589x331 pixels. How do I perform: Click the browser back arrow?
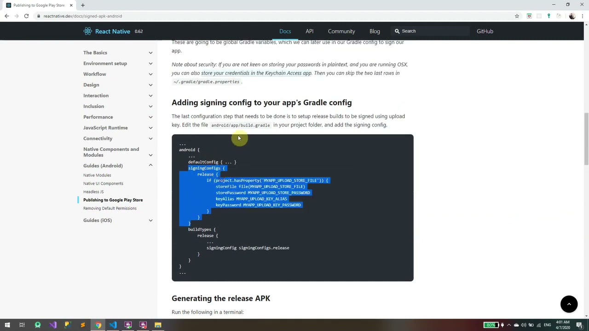(x=6, y=16)
